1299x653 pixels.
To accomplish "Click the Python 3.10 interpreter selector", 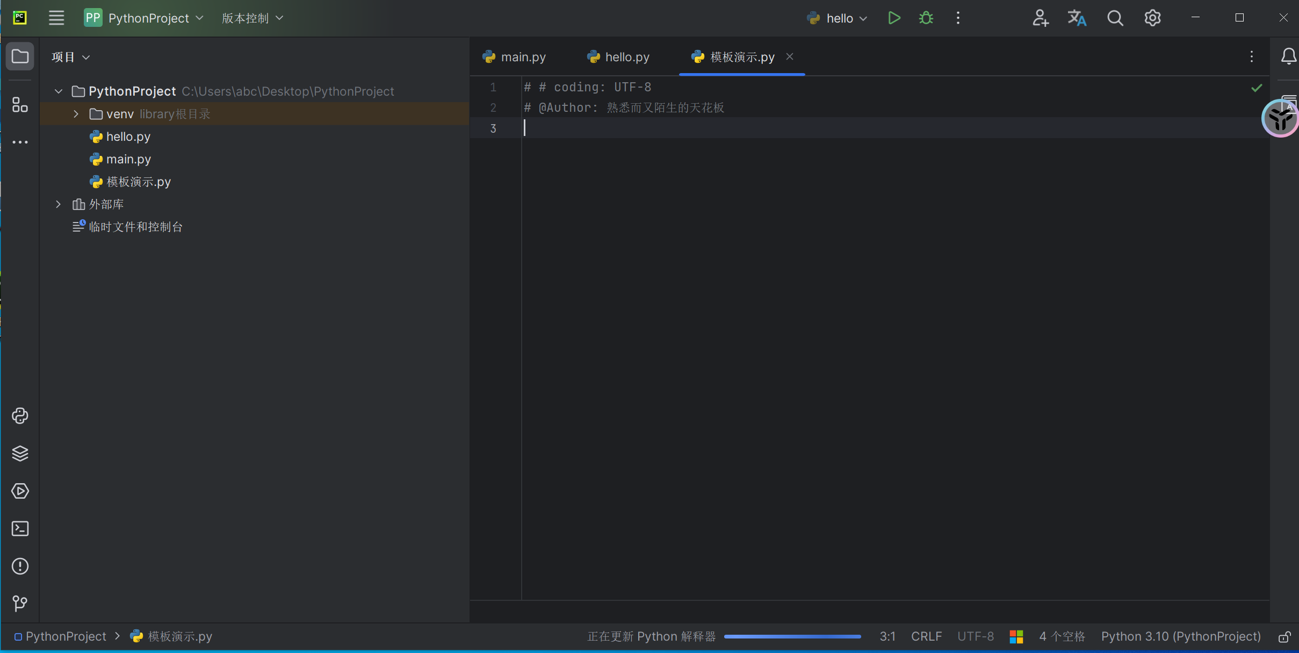I will (x=1180, y=636).
